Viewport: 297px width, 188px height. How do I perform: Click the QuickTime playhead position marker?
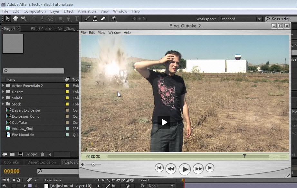point(244,156)
